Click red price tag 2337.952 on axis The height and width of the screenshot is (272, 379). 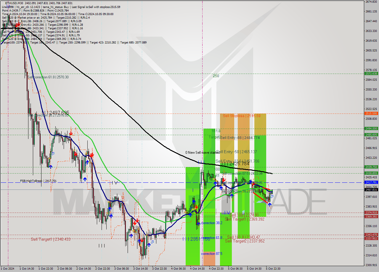coord(371,239)
